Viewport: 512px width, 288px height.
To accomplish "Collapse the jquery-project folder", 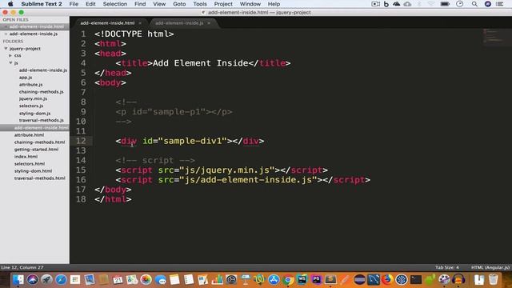I will point(6,48).
